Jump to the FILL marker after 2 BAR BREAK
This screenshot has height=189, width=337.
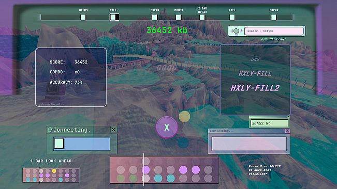(232, 17)
